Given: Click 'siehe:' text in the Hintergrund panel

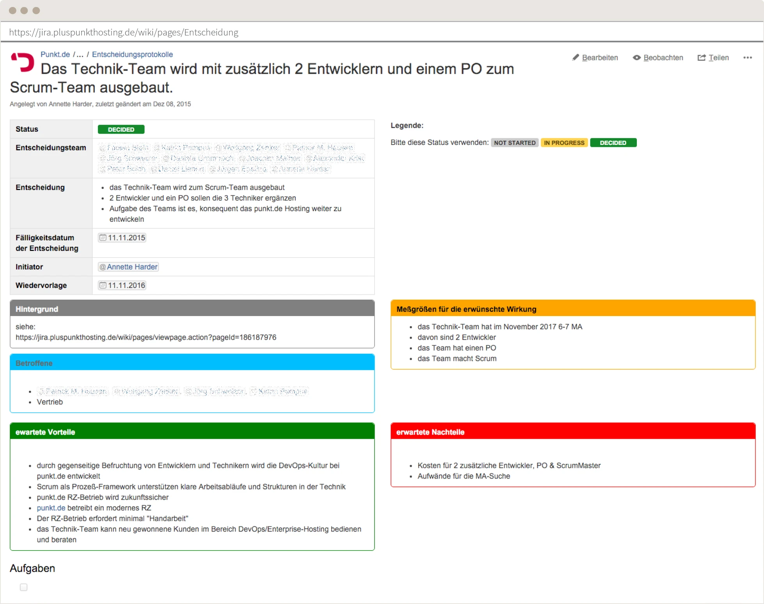Looking at the screenshot, I should pyautogui.click(x=25, y=327).
